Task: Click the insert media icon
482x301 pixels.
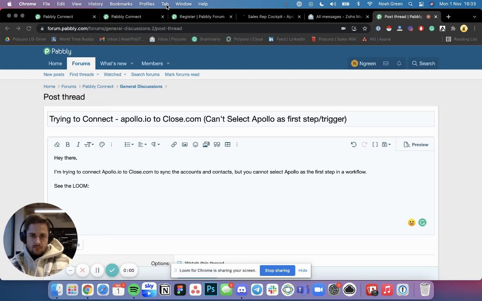Action: [206, 144]
